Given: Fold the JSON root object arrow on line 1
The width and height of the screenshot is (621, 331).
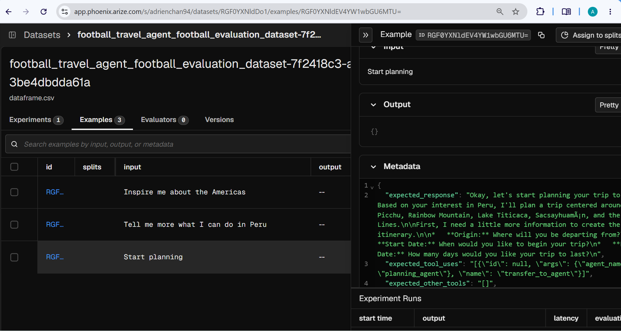Looking at the screenshot, I should (x=372, y=187).
